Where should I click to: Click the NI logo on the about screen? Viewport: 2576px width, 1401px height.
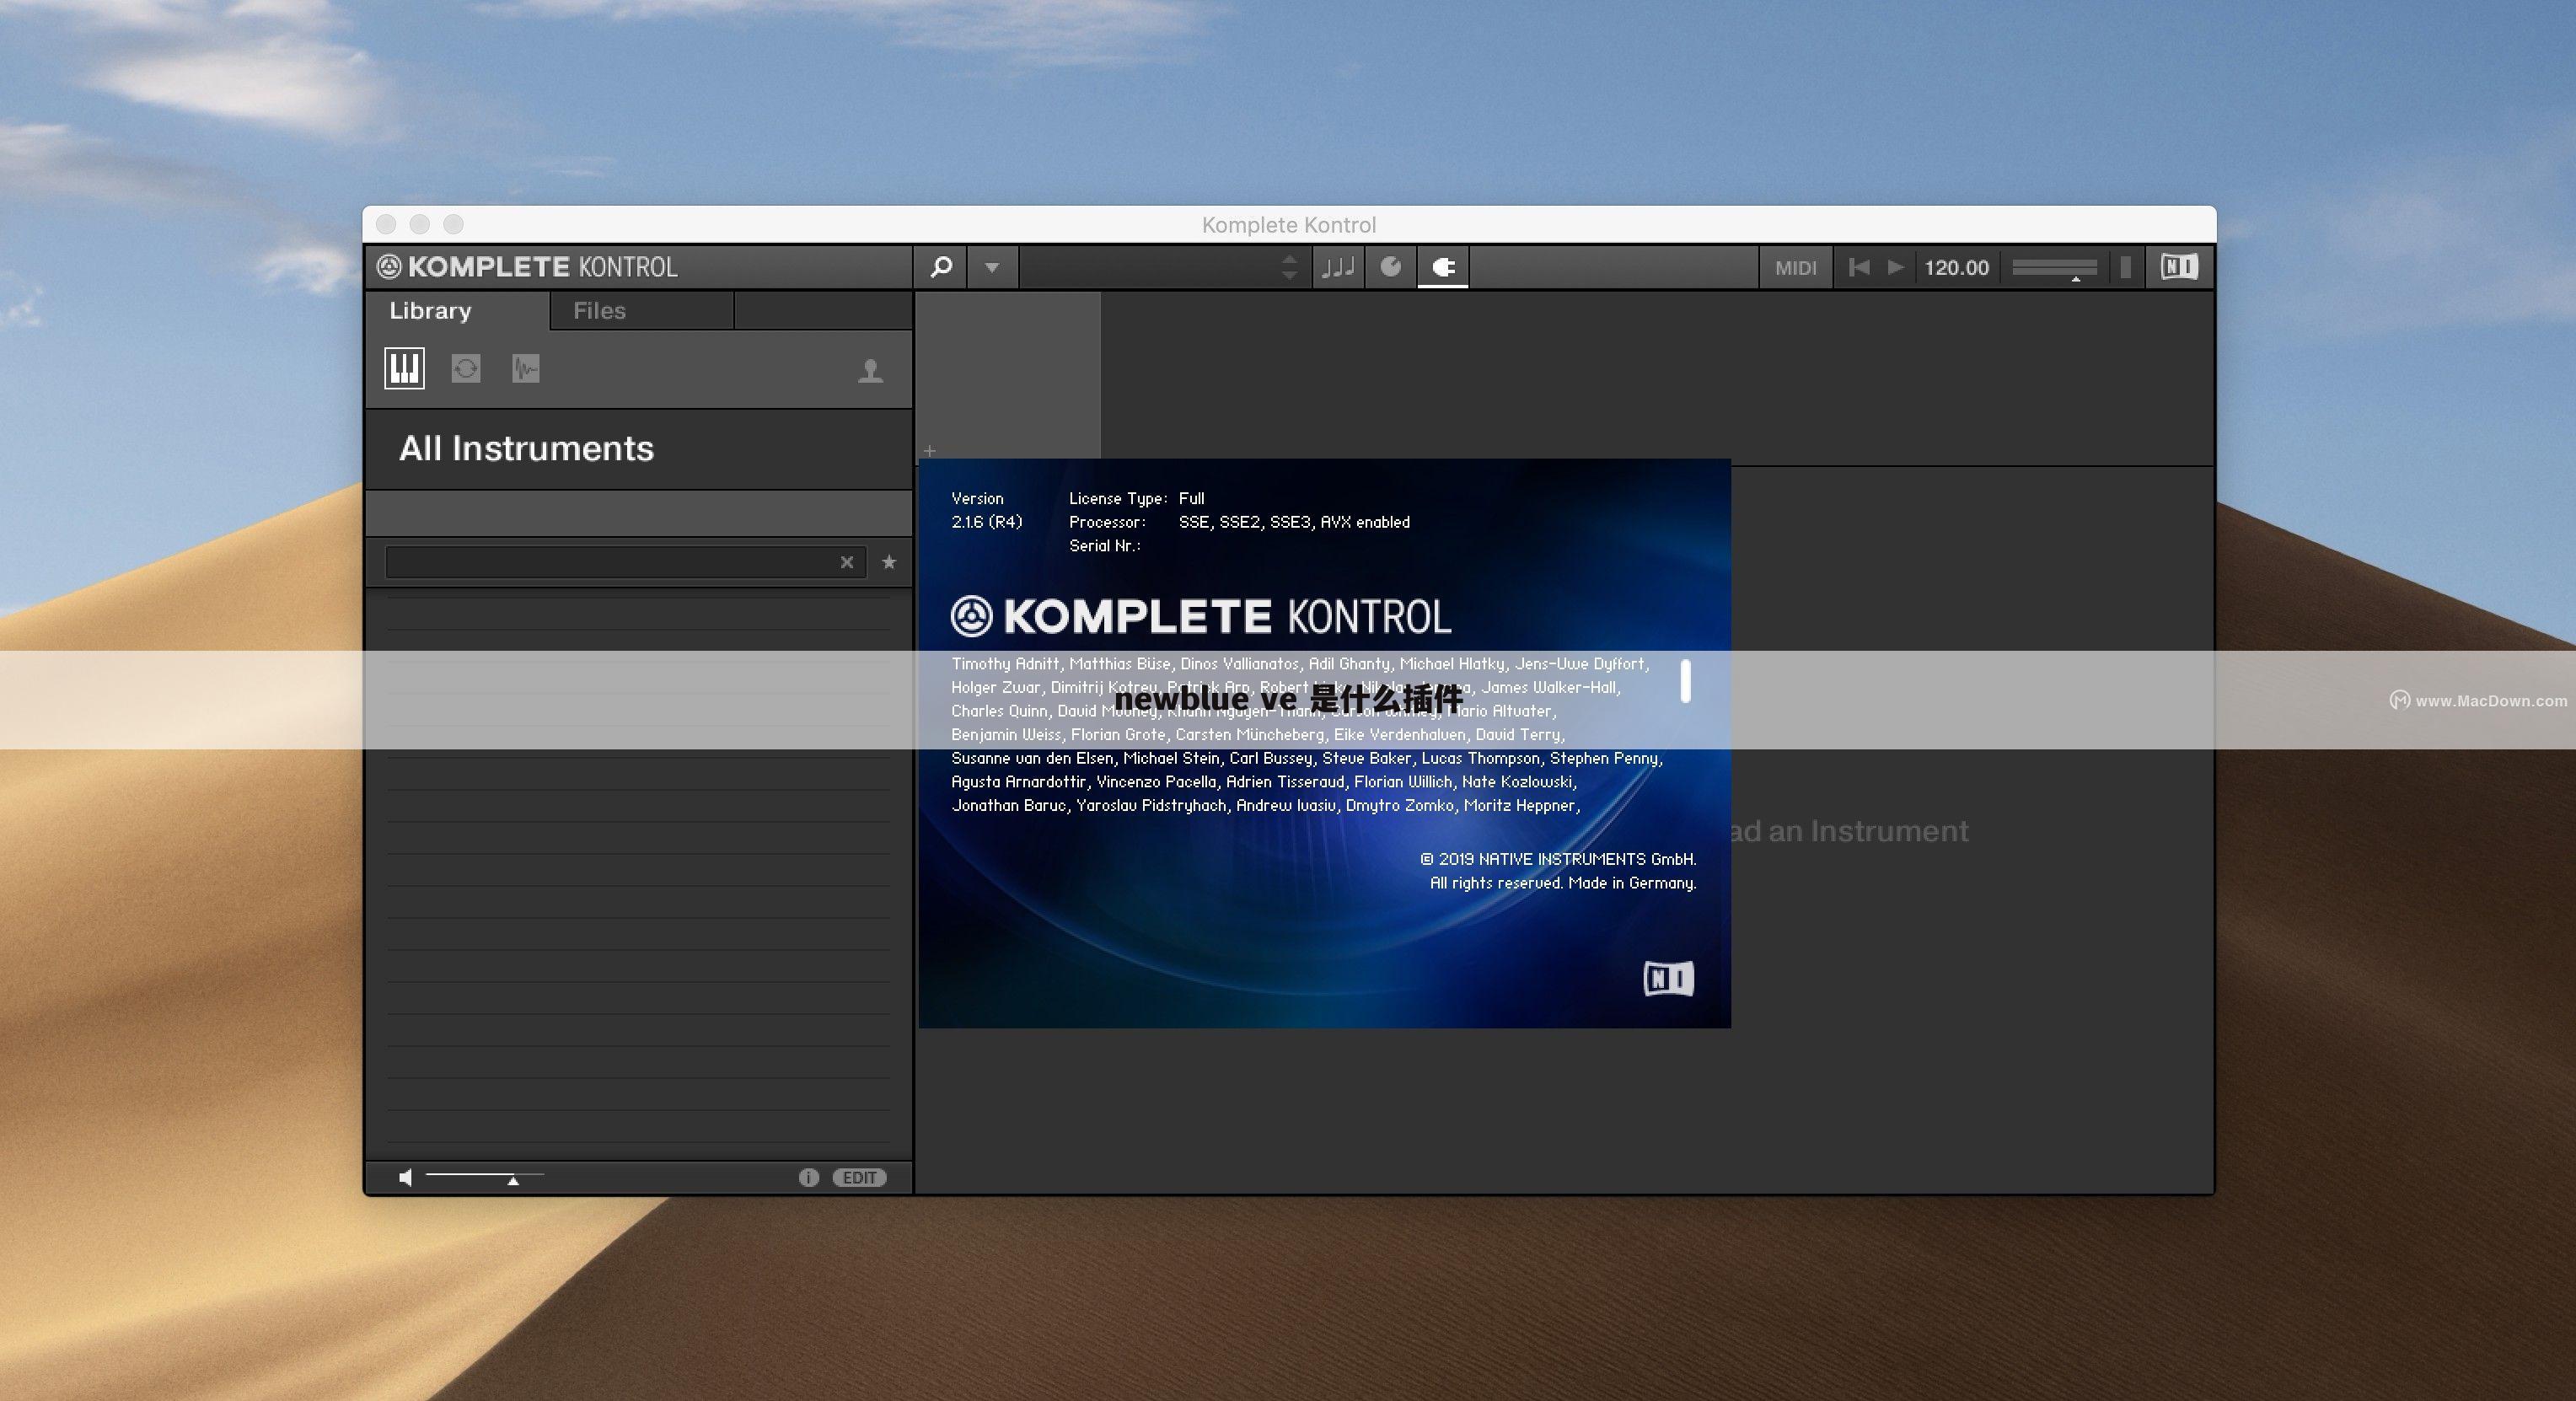click(x=1669, y=979)
